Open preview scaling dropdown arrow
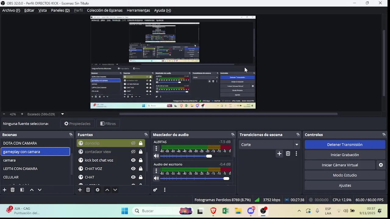The width and height of the screenshot is (390, 219). click(x=62, y=114)
